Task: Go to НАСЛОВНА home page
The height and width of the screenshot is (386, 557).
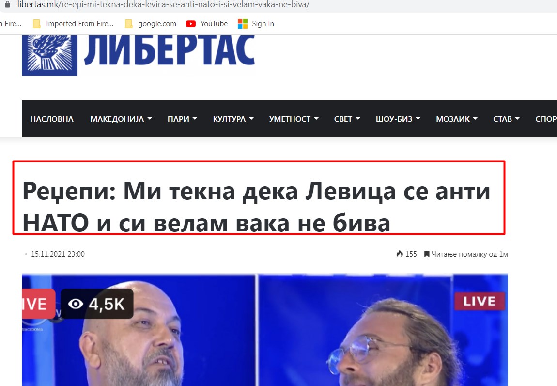Action: [52, 119]
